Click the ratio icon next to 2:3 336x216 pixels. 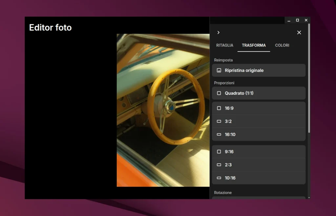[219, 165]
